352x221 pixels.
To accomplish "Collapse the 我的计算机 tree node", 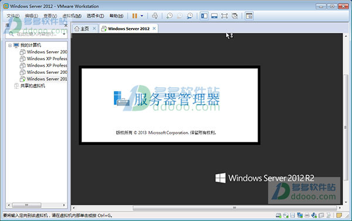I will pyautogui.click(x=10, y=45).
